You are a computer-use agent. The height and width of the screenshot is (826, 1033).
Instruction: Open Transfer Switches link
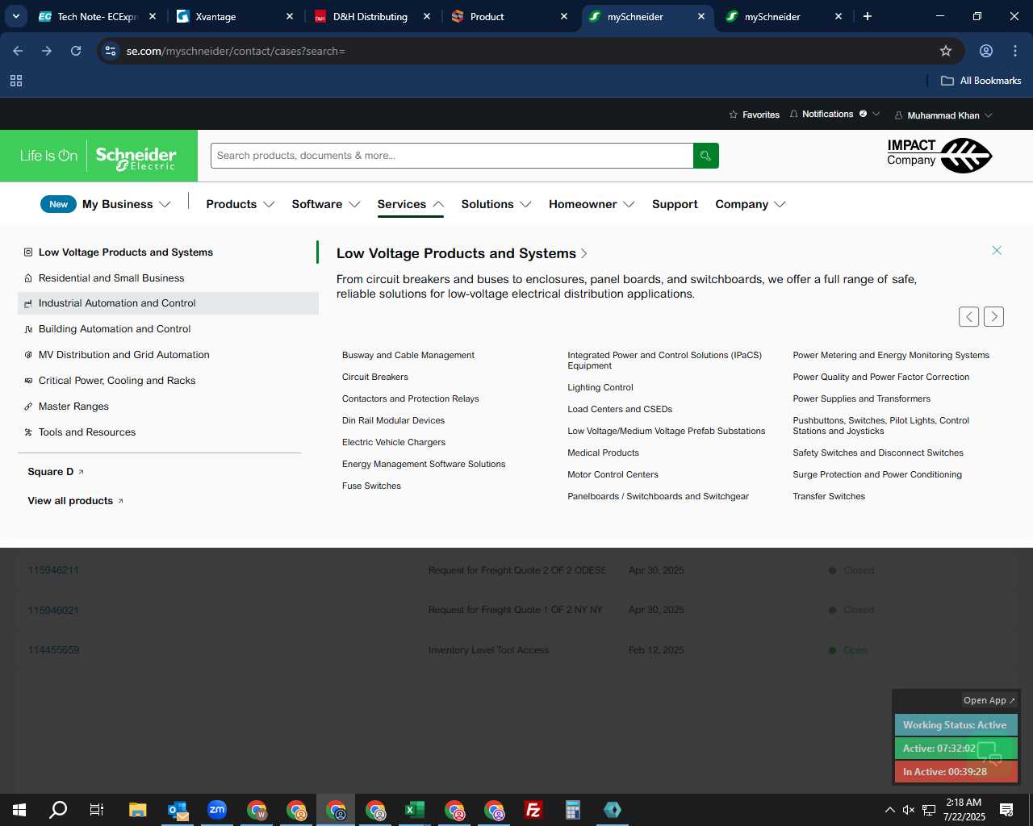[x=829, y=496]
